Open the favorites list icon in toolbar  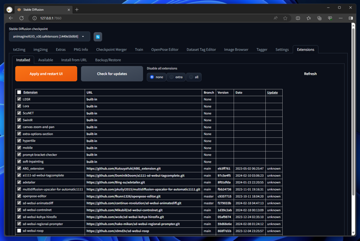309,18
